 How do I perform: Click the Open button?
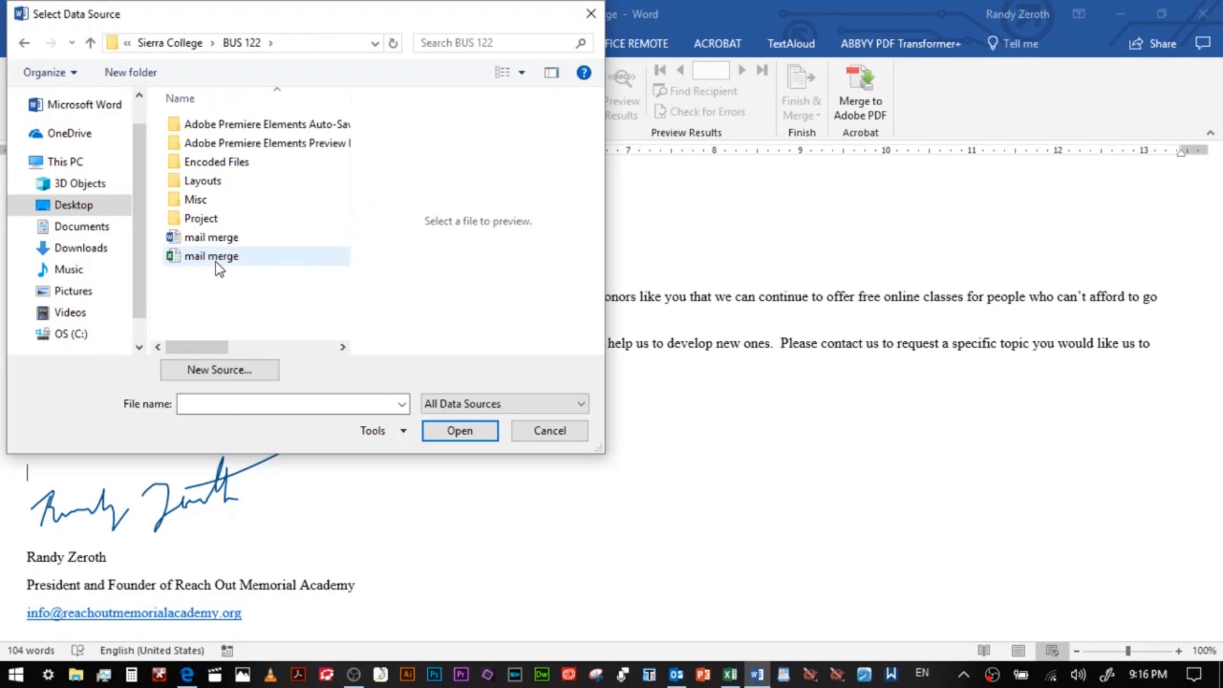[460, 431]
